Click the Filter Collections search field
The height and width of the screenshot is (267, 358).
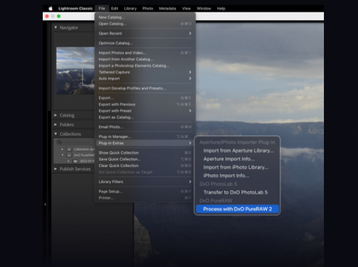pos(75,142)
